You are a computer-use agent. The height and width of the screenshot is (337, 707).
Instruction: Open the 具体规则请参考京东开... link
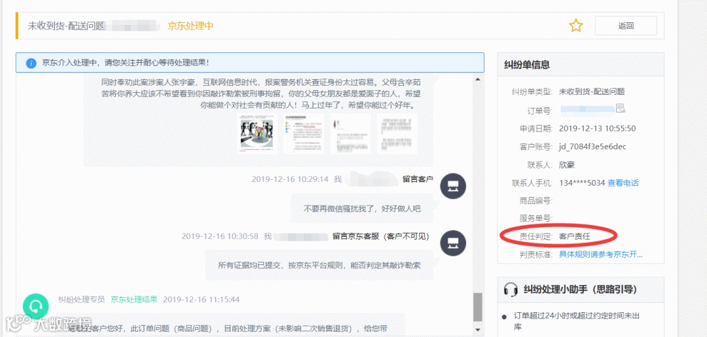click(601, 255)
